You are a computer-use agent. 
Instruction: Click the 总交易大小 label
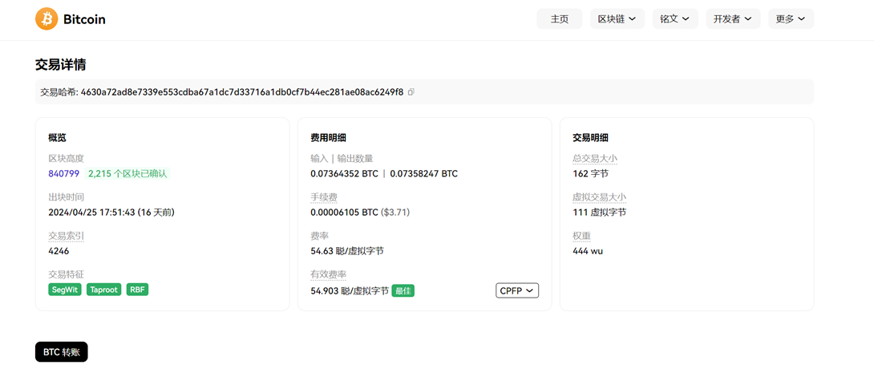point(595,158)
